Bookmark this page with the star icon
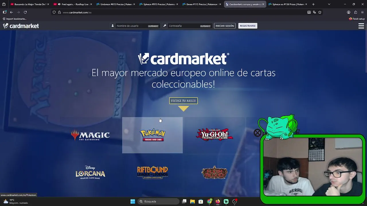Screen dimensions: 367x206 [x=320, y=12]
